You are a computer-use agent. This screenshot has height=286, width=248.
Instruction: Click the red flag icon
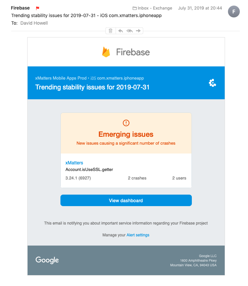click(x=37, y=8)
